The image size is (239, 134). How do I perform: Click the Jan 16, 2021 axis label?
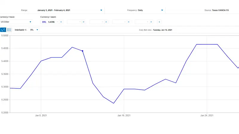pyautogui.click(x=124, y=115)
